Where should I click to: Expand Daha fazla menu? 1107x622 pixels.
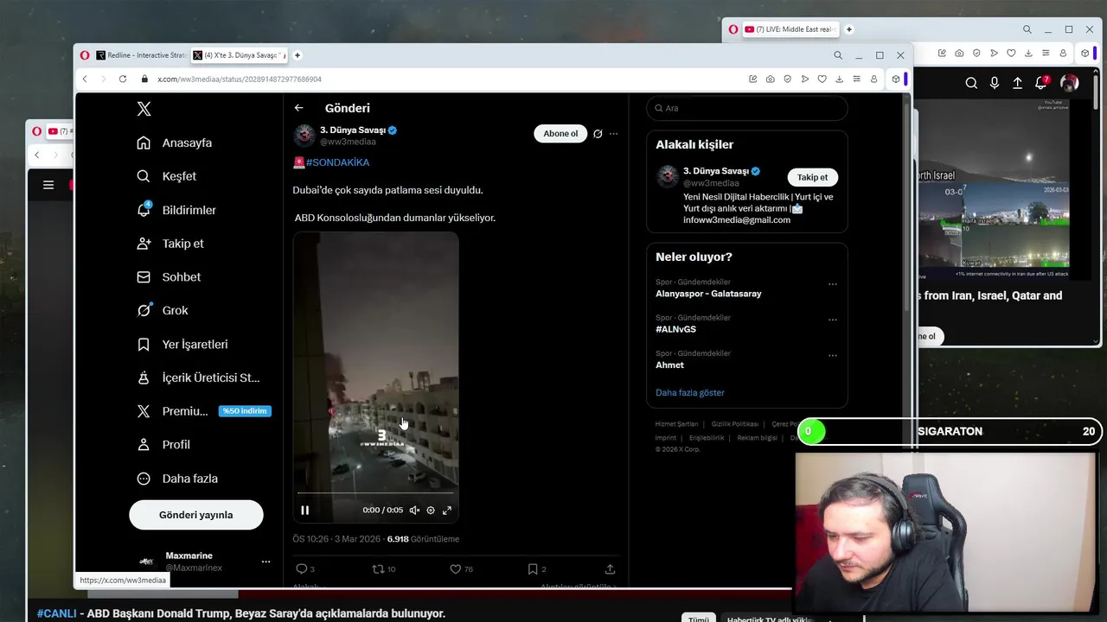pyautogui.click(x=177, y=479)
